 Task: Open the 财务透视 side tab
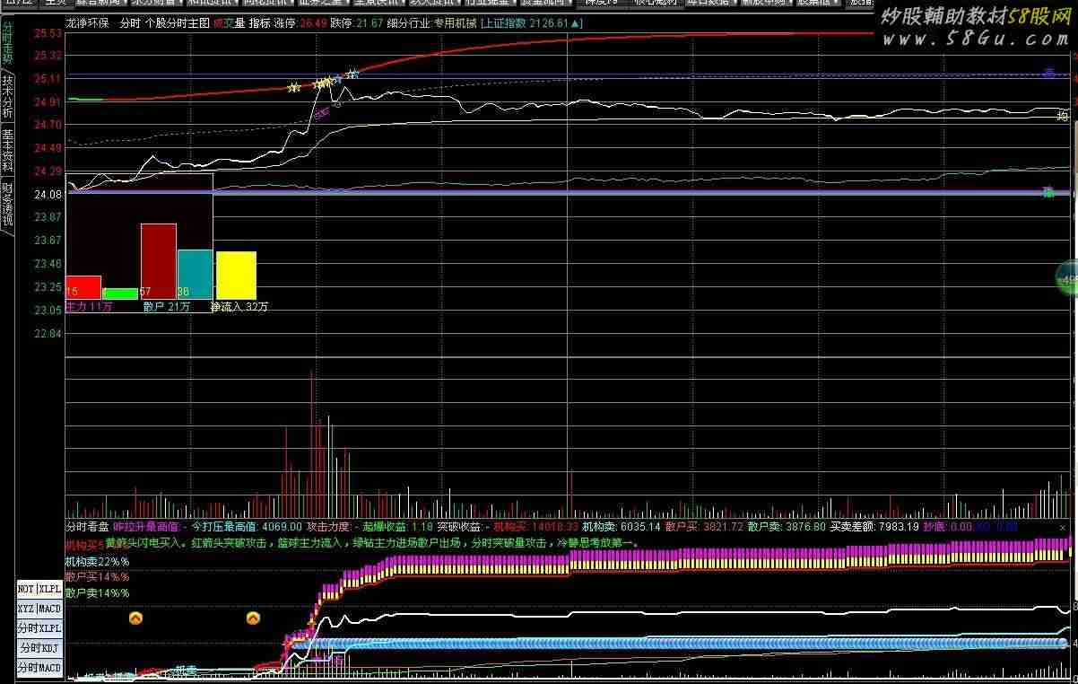(x=7, y=203)
